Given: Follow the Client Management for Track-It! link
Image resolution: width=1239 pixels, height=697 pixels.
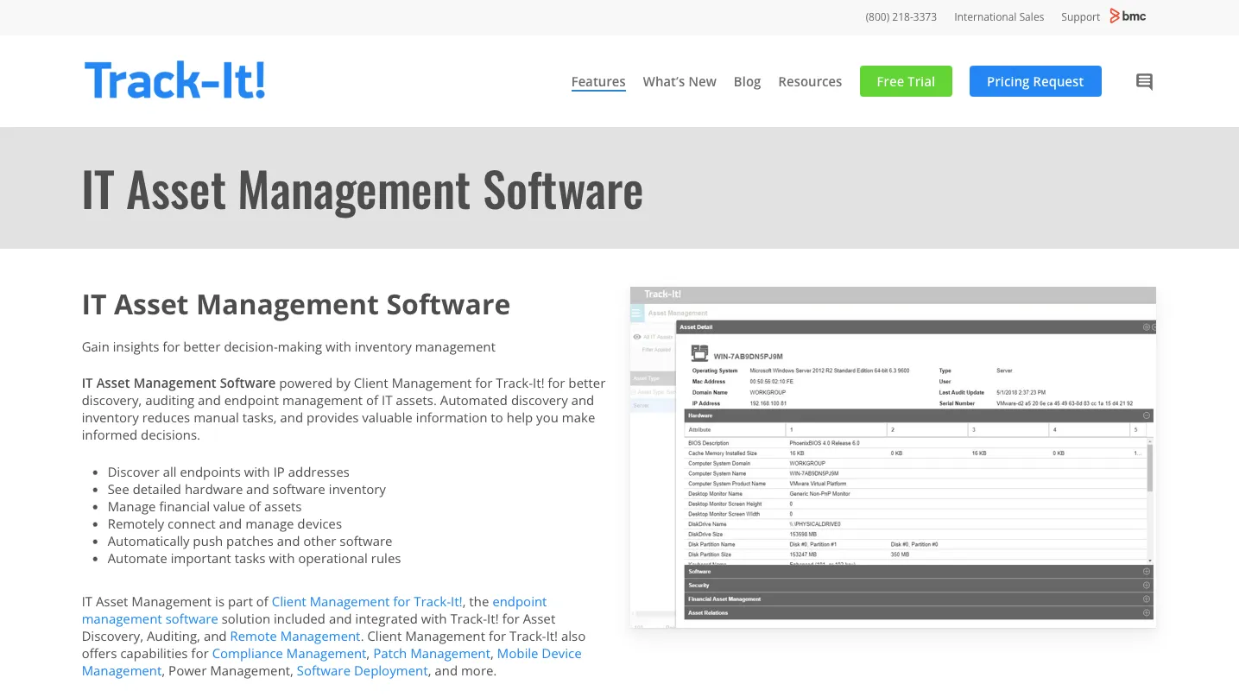Looking at the screenshot, I should pos(368,602).
